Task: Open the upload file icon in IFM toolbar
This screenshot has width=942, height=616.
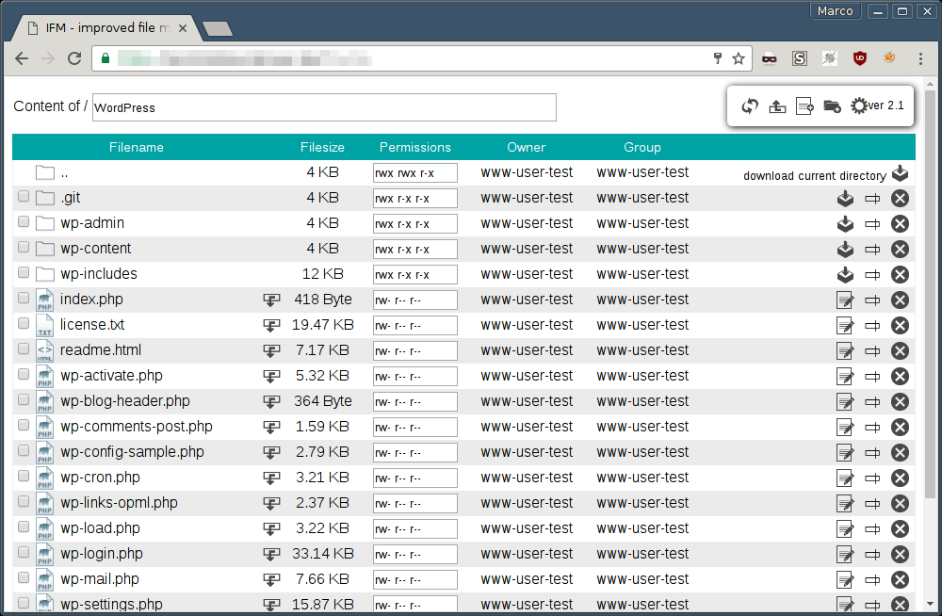Action: [x=777, y=106]
